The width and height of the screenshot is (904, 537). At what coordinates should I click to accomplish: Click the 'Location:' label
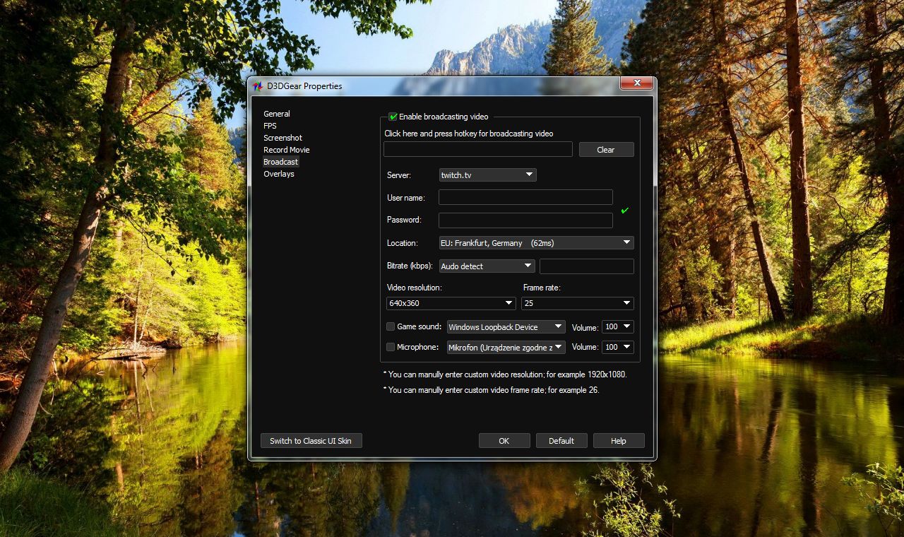click(x=403, y=243)
